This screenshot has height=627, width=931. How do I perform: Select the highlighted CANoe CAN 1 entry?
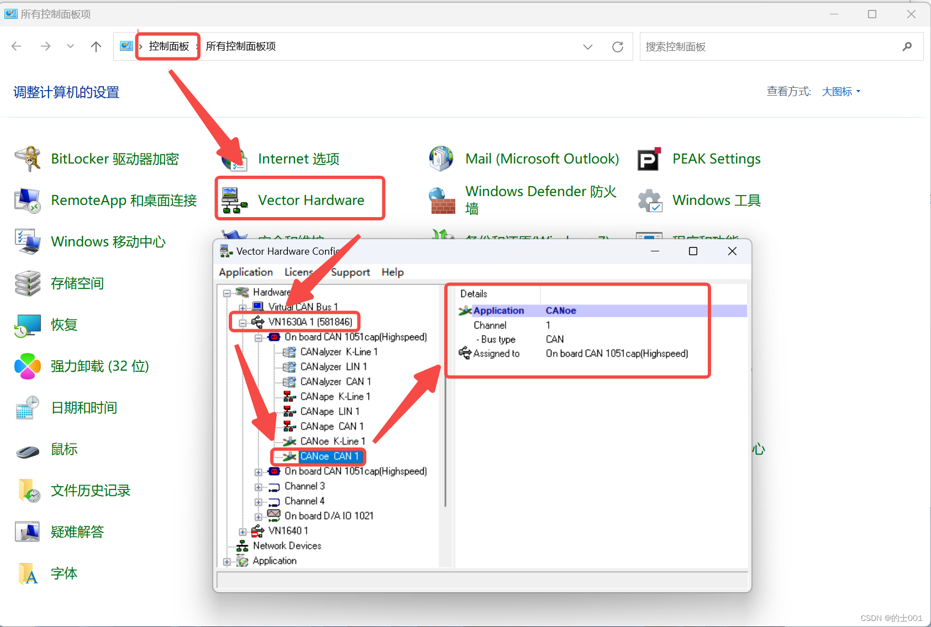coord(330,456)
